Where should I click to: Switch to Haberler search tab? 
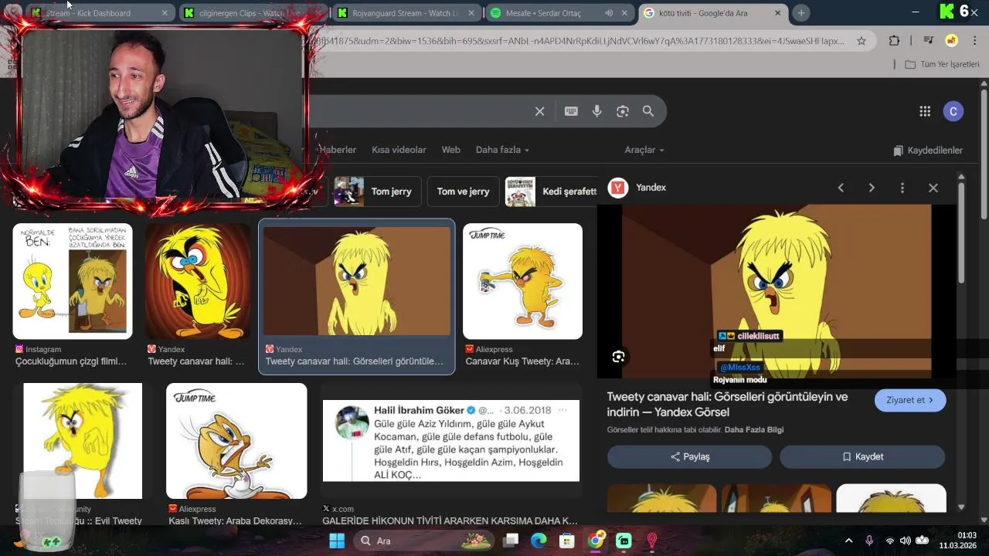coord(338,150)
